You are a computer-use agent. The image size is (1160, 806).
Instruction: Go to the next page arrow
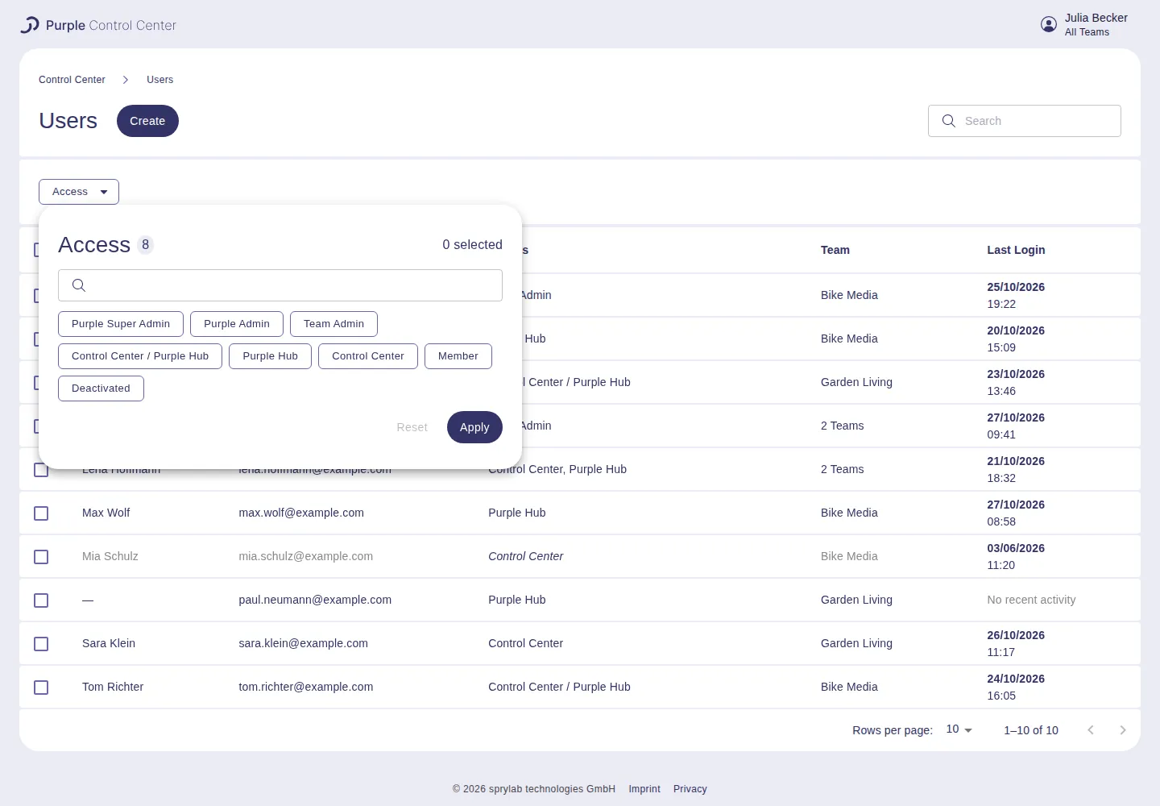[1123, 730]
